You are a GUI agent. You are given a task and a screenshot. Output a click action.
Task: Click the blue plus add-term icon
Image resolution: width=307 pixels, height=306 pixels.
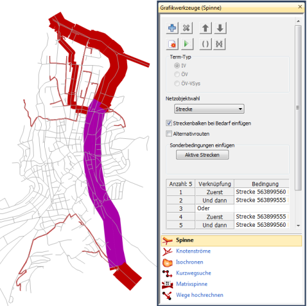click(172, 28)
